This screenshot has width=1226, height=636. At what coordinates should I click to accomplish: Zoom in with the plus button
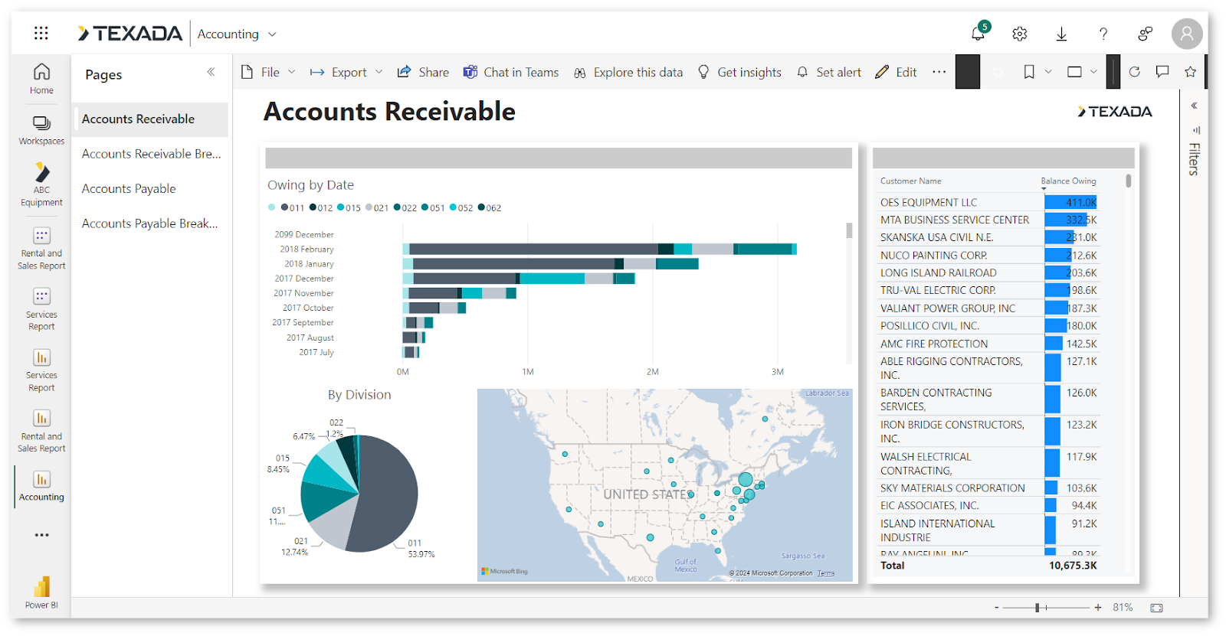pyautogui.click(x=1098, y=608)
